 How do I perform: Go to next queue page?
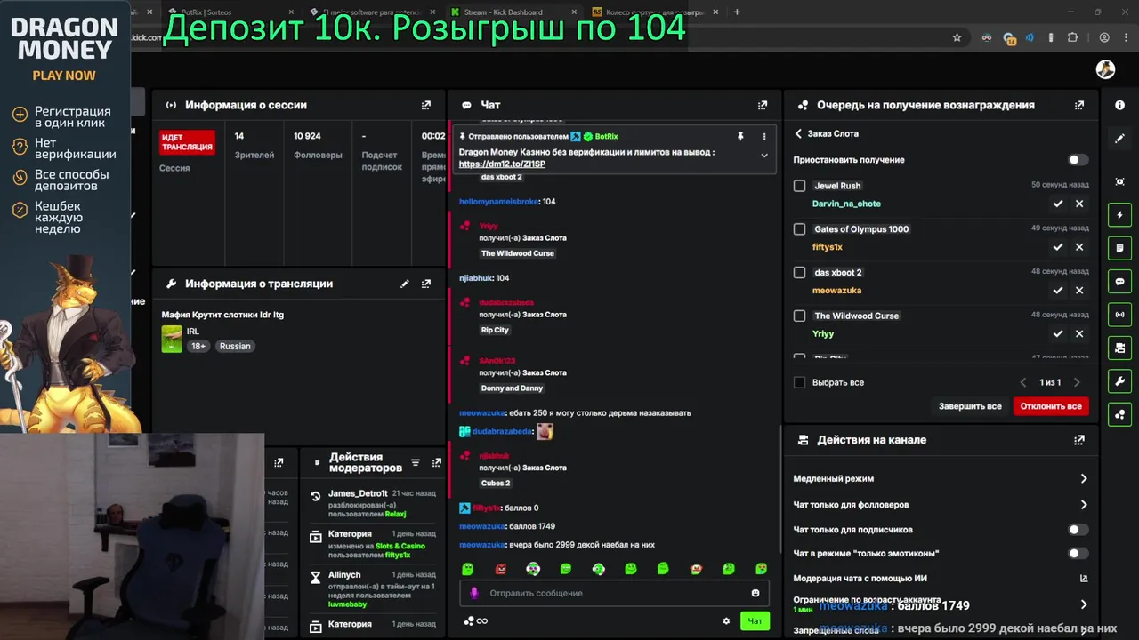click(x=1077, y=382)
